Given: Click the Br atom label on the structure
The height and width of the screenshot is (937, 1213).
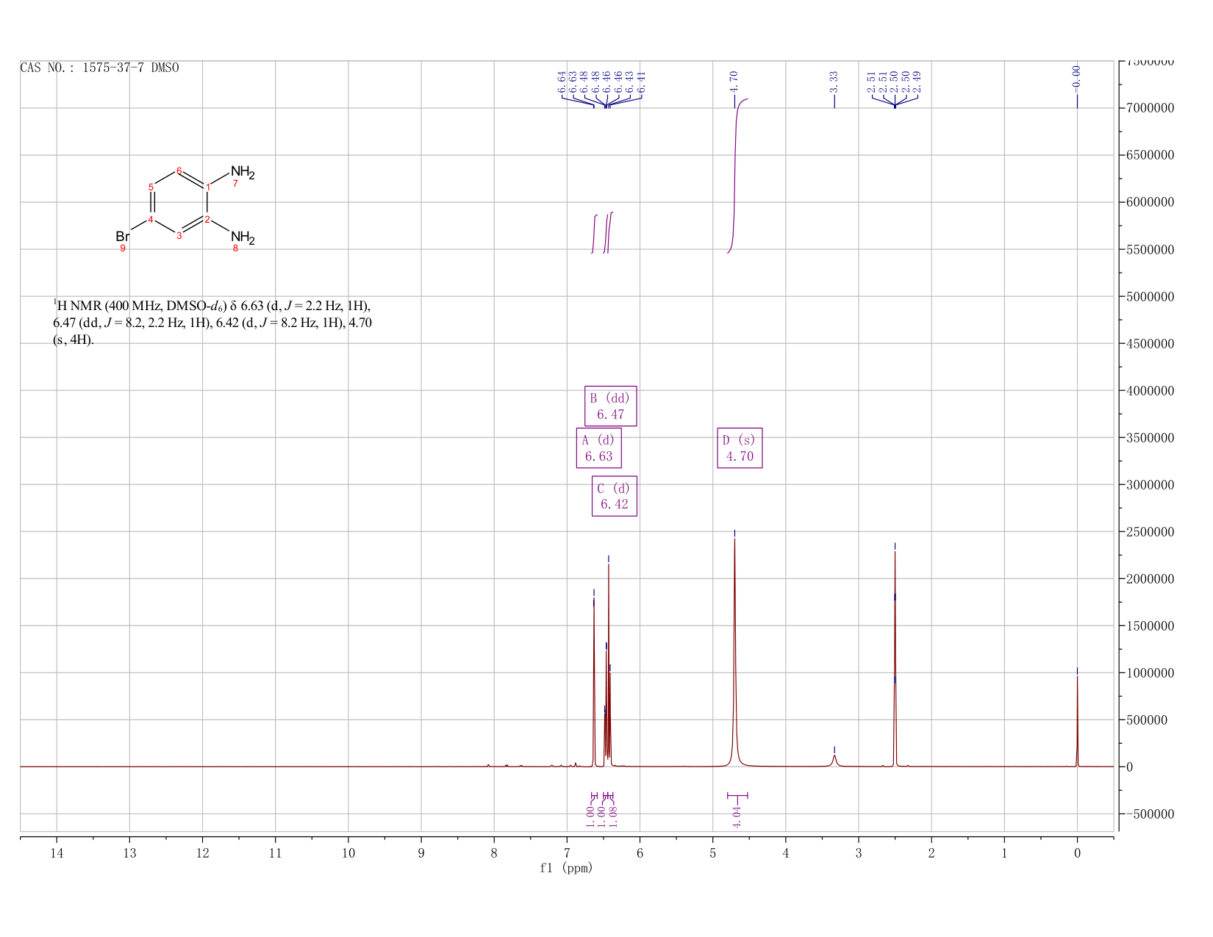Looking at the screenshot, I should click(x=123, y=237).
